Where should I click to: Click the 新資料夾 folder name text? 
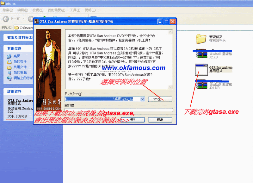[216, 37]
